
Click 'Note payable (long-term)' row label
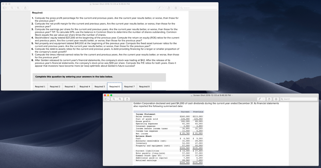coord(150,153)
